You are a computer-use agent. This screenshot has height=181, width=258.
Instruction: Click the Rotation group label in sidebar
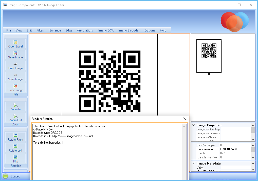point(16,166)
